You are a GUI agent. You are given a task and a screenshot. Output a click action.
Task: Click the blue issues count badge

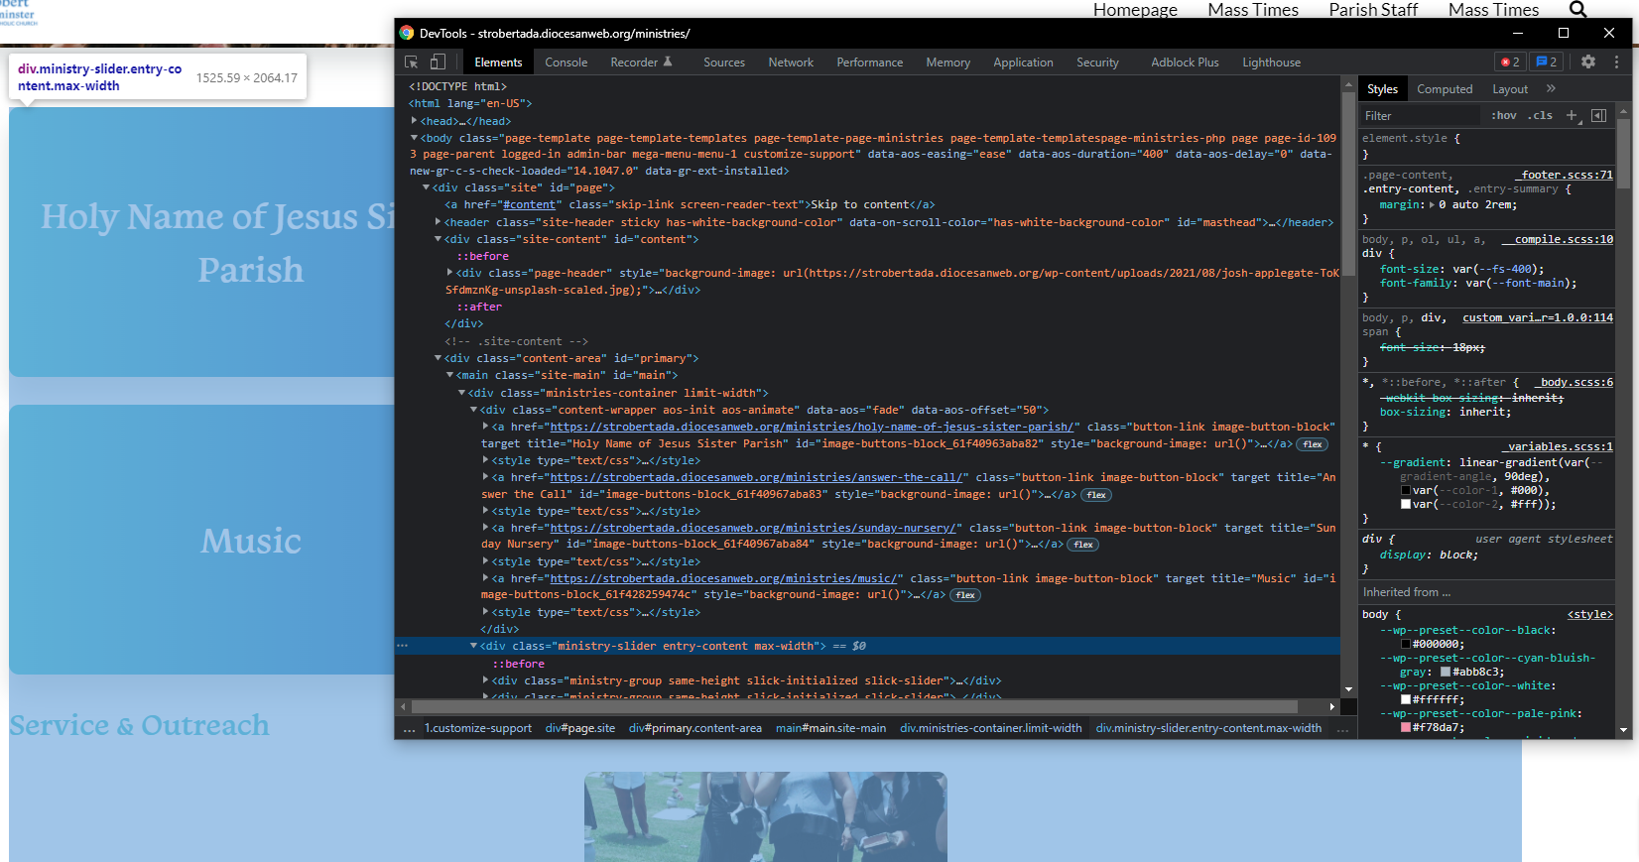click(1546, 62)
